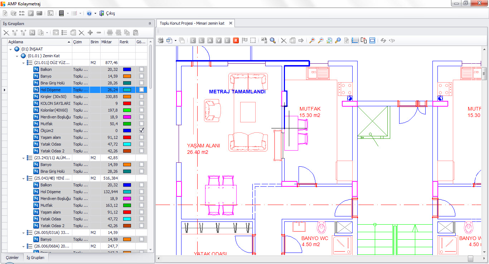Click the minus icon in İş Grupları toolbar

click(x=99, y=33)
